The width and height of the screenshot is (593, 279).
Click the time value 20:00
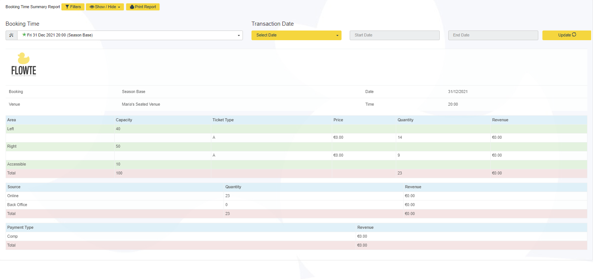(453, 105)
